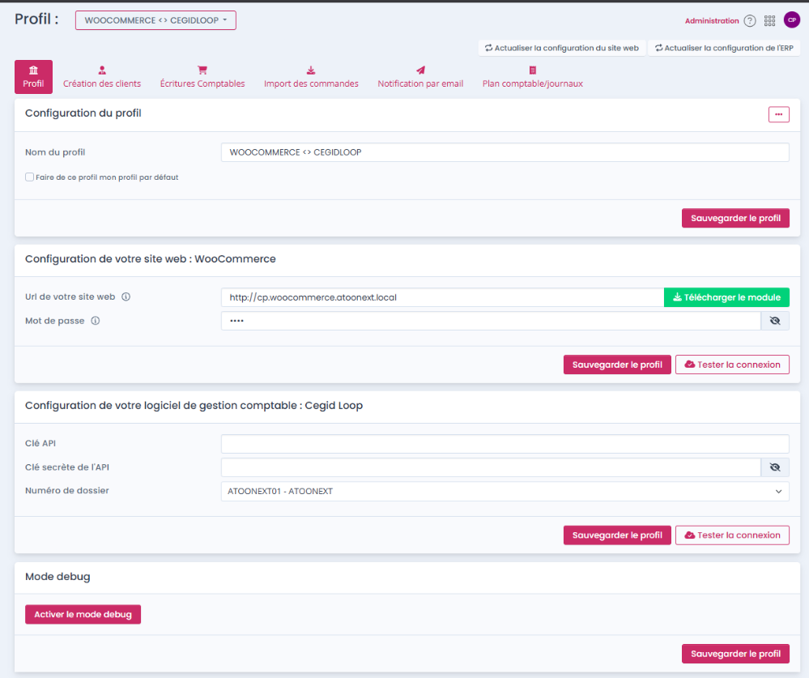809x678 pixels.
Task: Open the apps grid icon
Action: (770, 20)
